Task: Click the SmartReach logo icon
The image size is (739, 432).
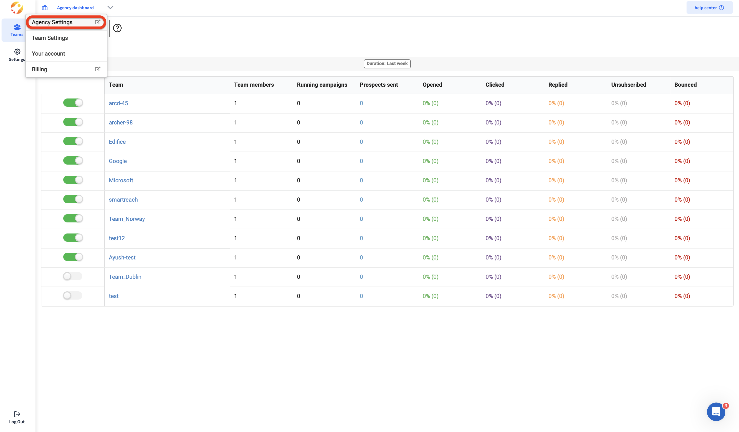Action: pyautogui.click(x=17, y=8)
